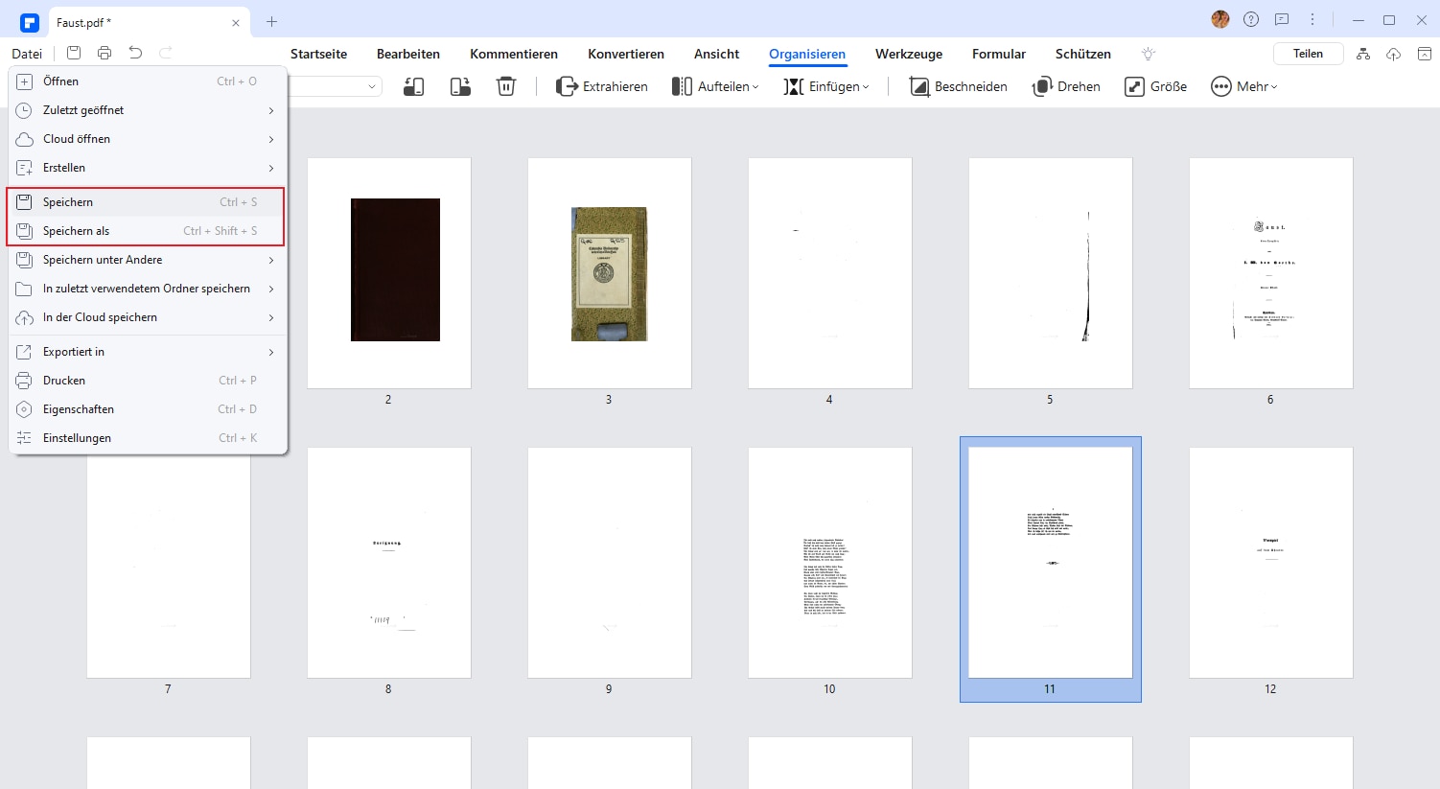1440x789 pixels.
Task: Switch to the Startseite tab
Action: point(318,54)
